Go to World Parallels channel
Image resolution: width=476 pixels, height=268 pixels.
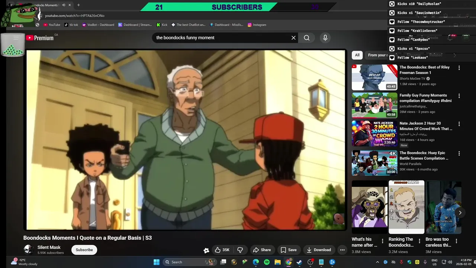(x=411, y=164)
